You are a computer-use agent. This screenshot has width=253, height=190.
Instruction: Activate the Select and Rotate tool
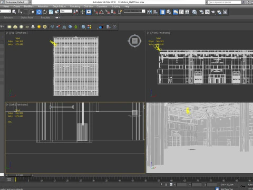tap(45, 12)
